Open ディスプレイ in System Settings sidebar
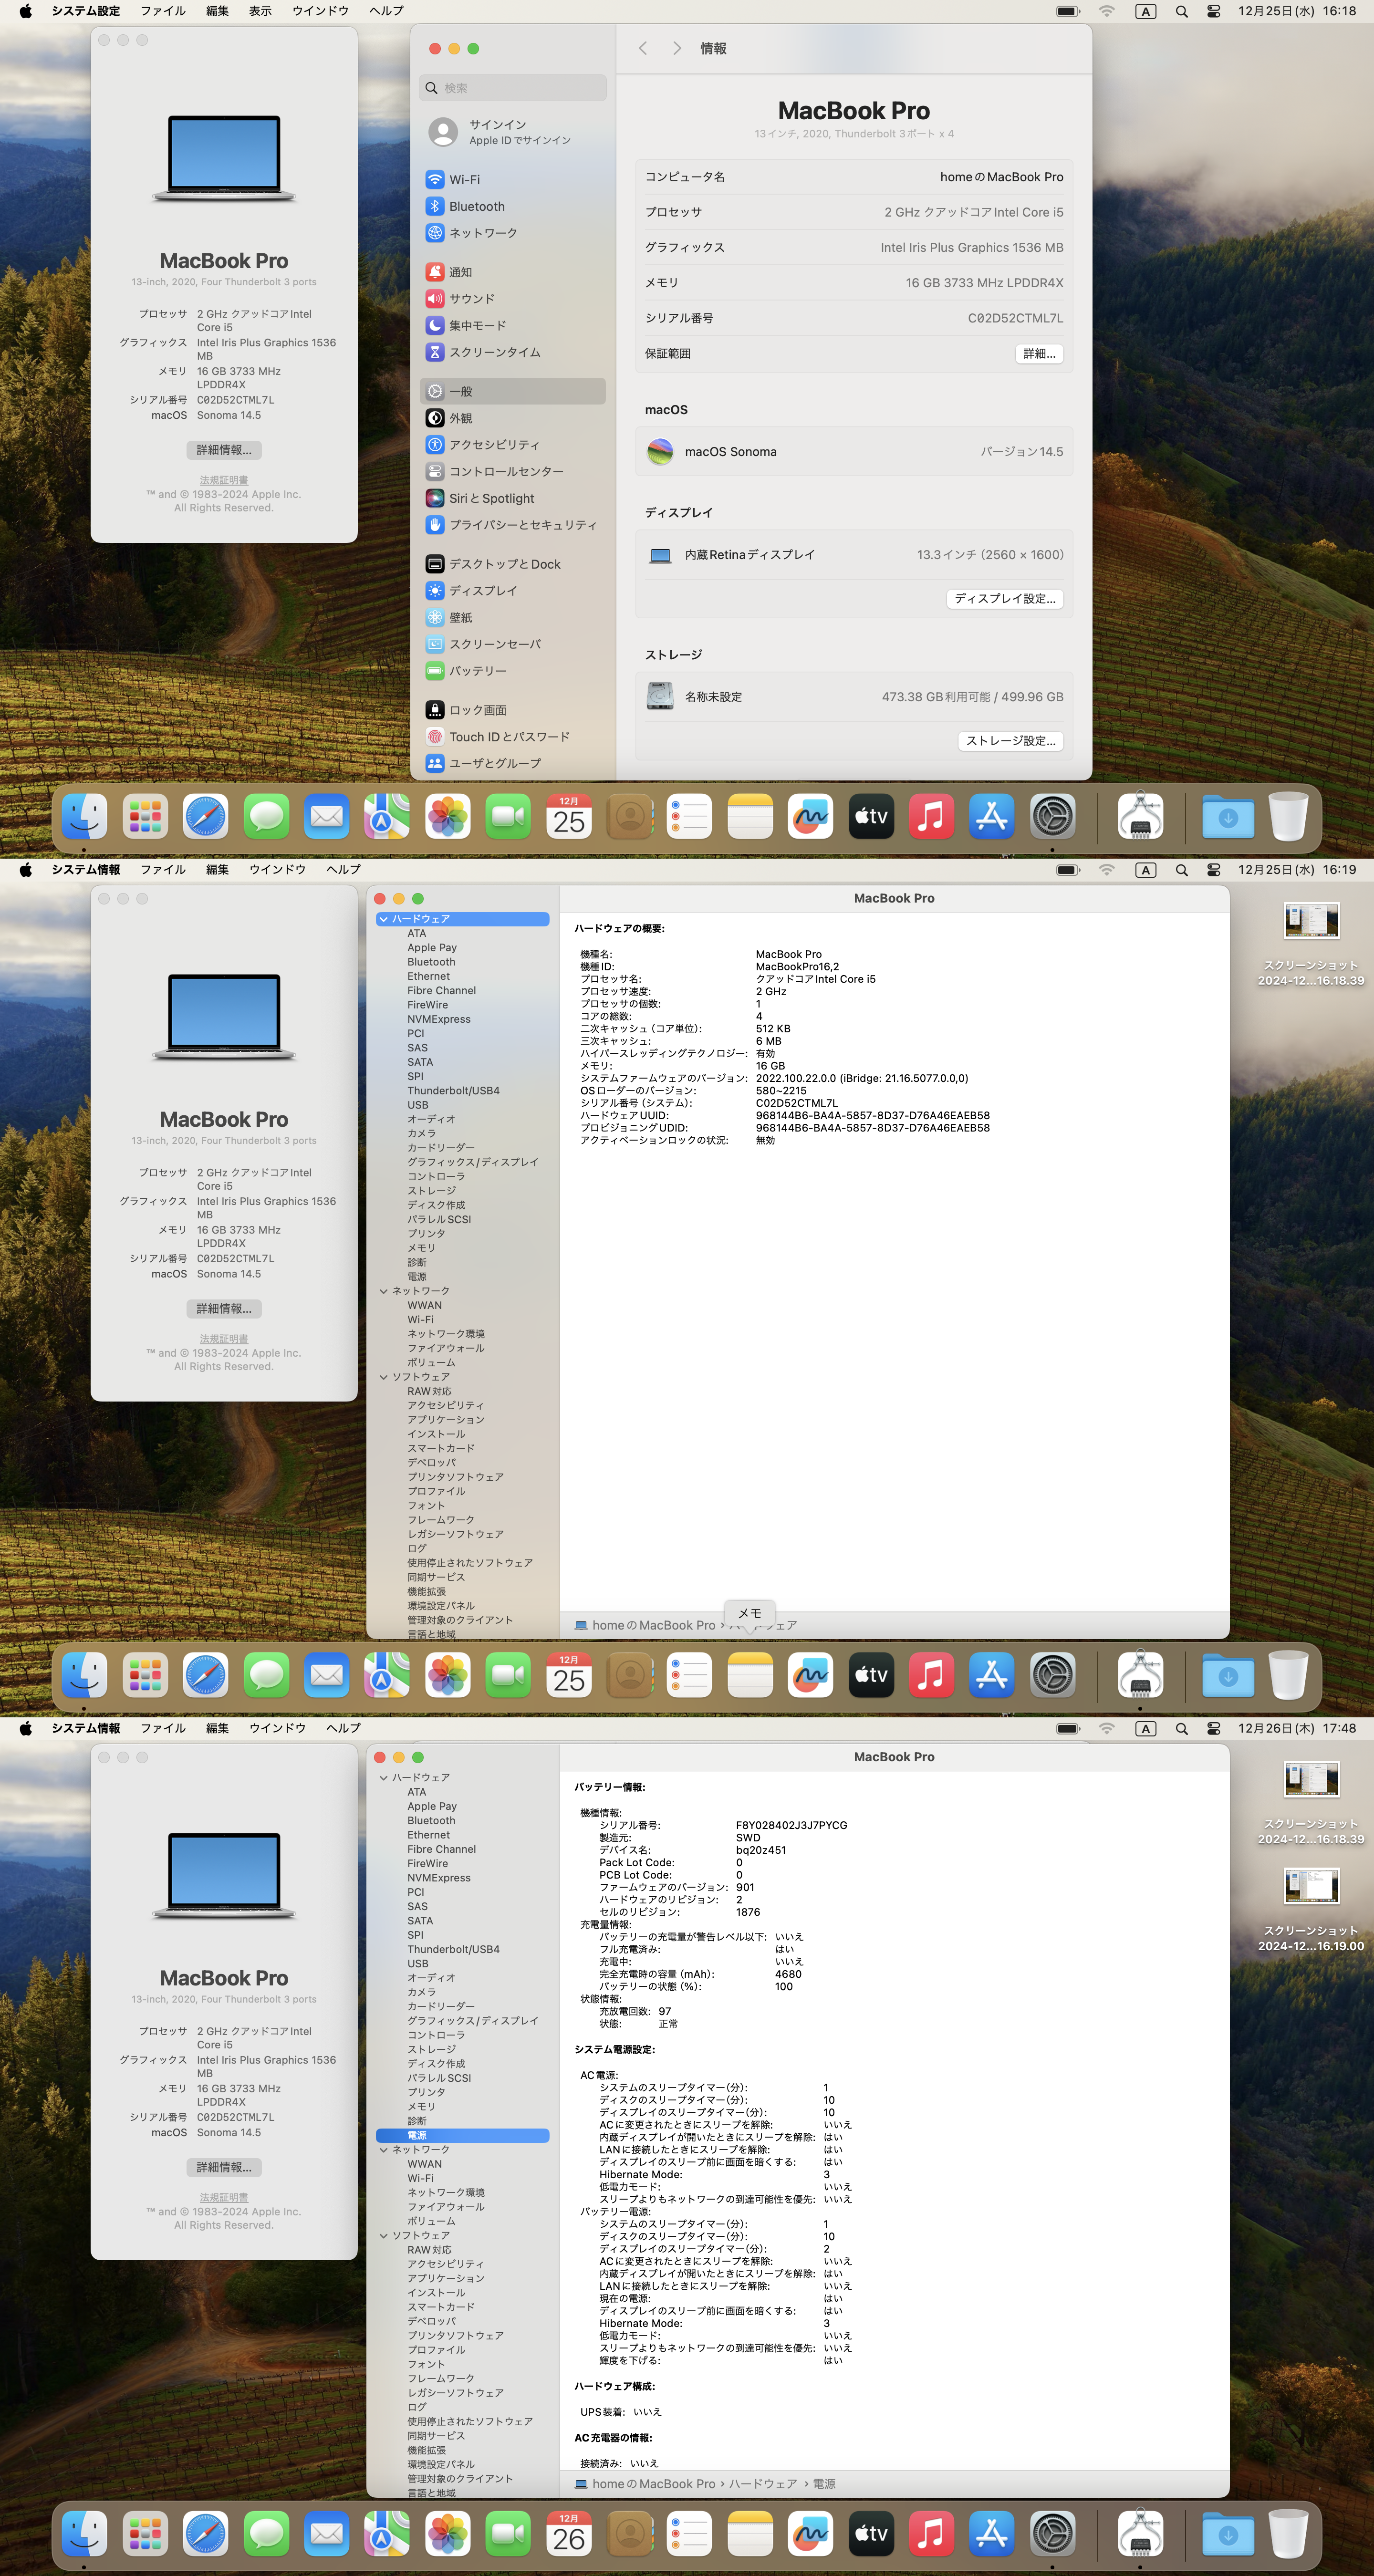This screenshot has width=1374, height=2576. 512,591
